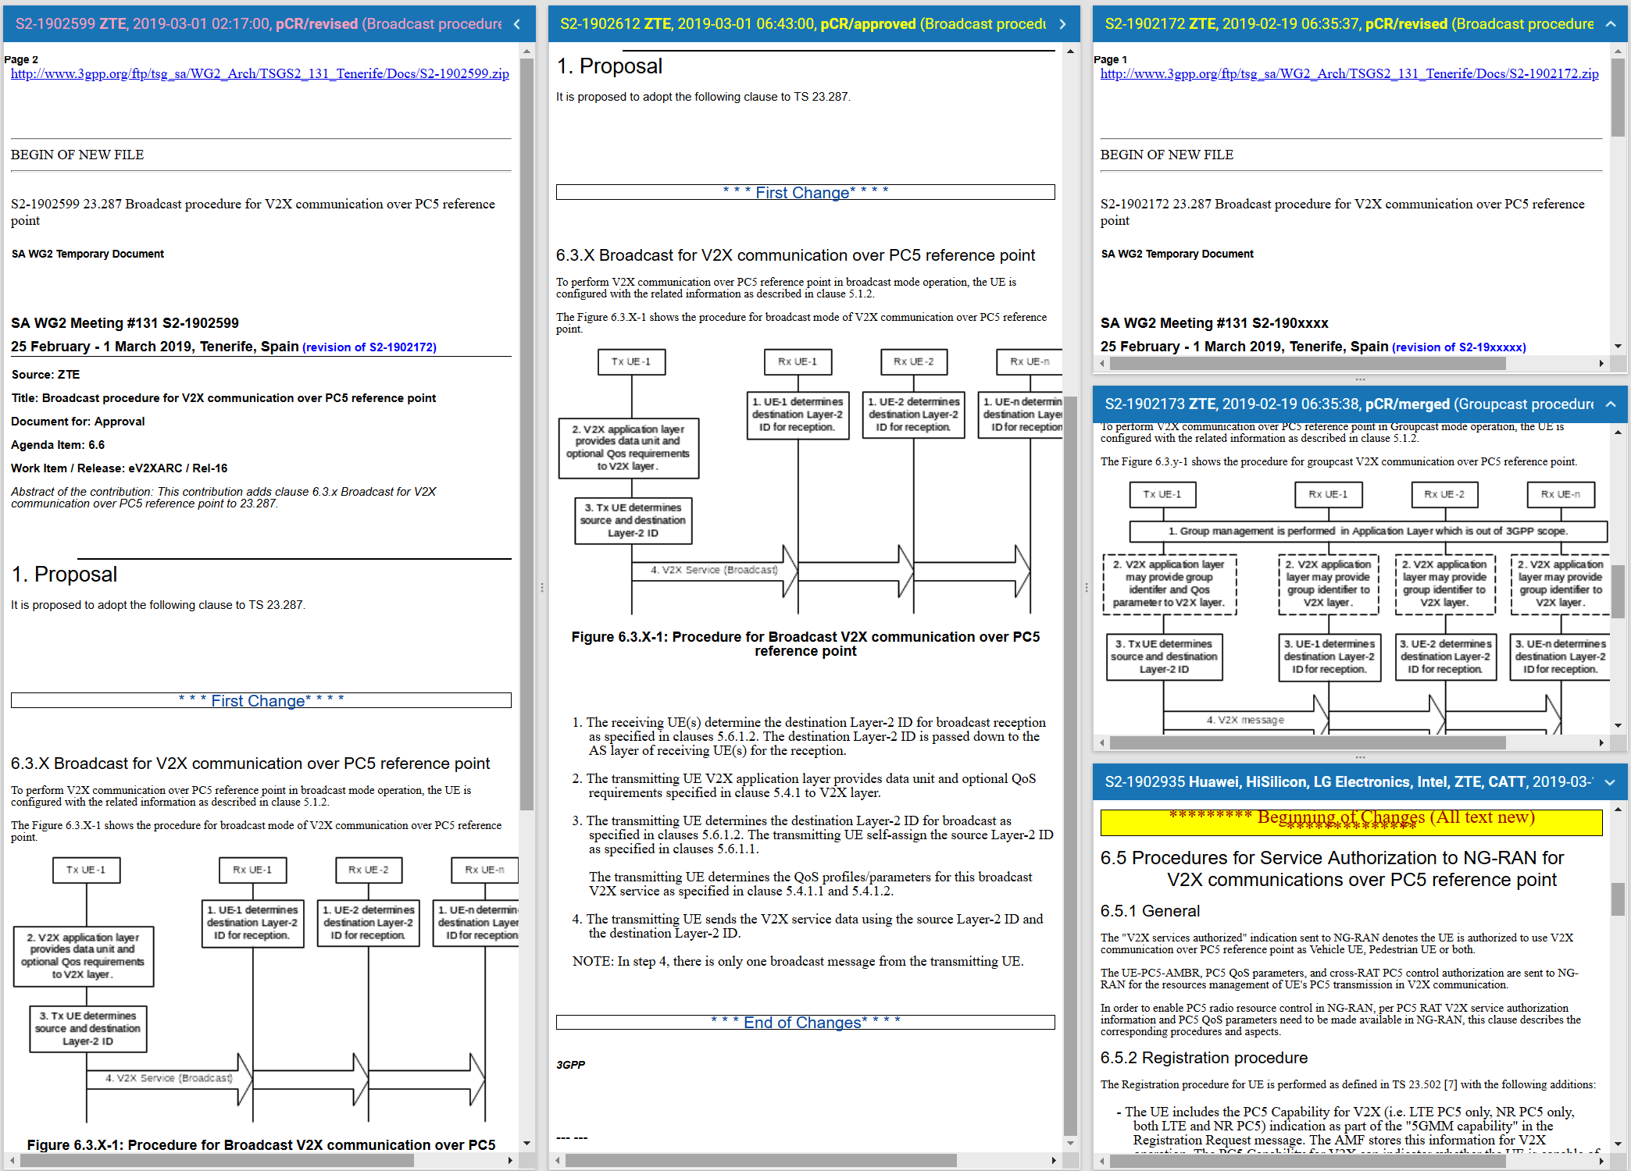Click 'NOTE: In step 4' line in middle panel

pos(798,962)
